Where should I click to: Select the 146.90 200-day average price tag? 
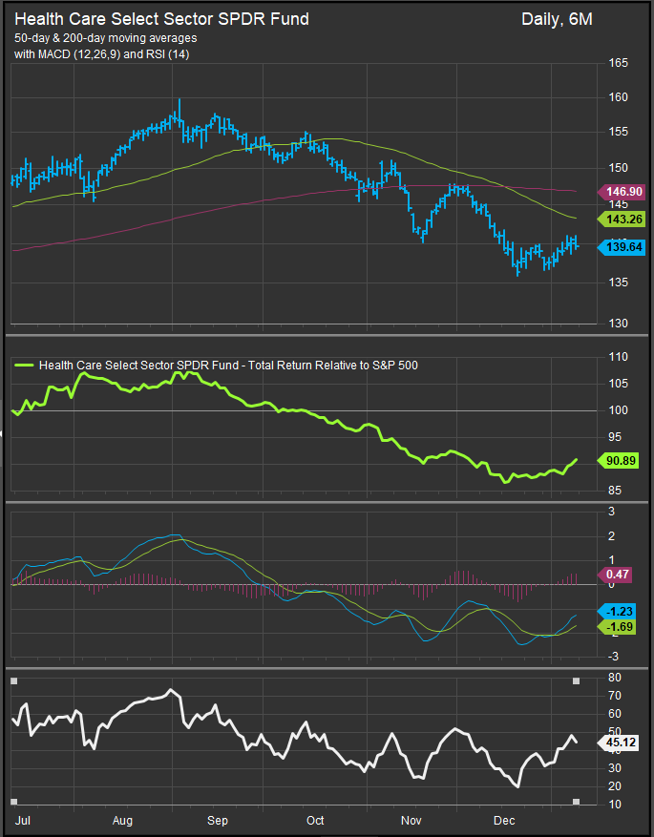pyautogui.click(x=621, y=192)
